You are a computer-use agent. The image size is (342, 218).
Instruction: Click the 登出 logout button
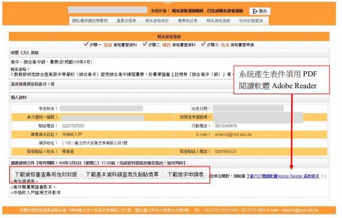click(x=260, y=11)
